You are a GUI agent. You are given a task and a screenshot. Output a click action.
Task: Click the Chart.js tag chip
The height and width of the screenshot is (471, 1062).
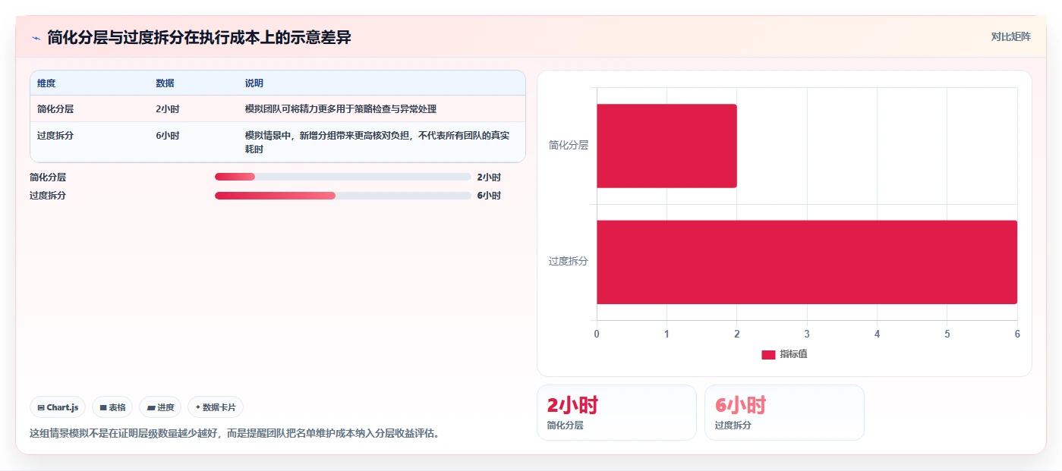click(58, 407)
